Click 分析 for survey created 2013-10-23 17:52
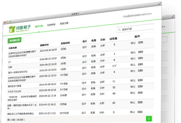181x123 pixels. pyautogui.click(x=102, y=112)
